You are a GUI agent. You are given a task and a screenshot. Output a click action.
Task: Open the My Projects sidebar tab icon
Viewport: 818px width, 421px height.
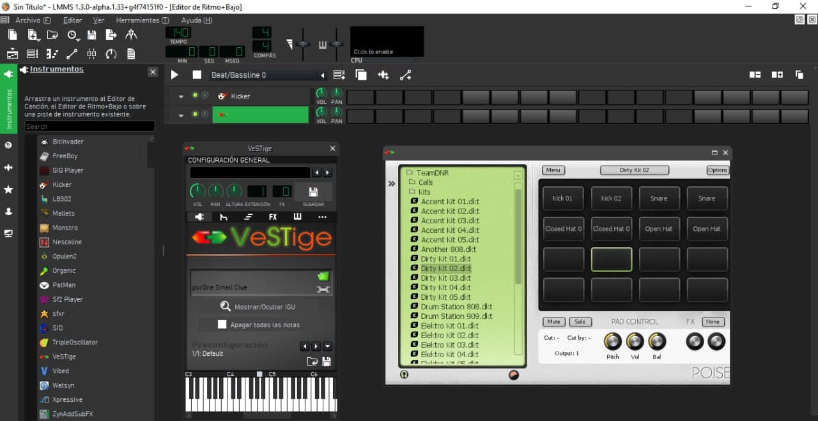(x=8, y=145)
